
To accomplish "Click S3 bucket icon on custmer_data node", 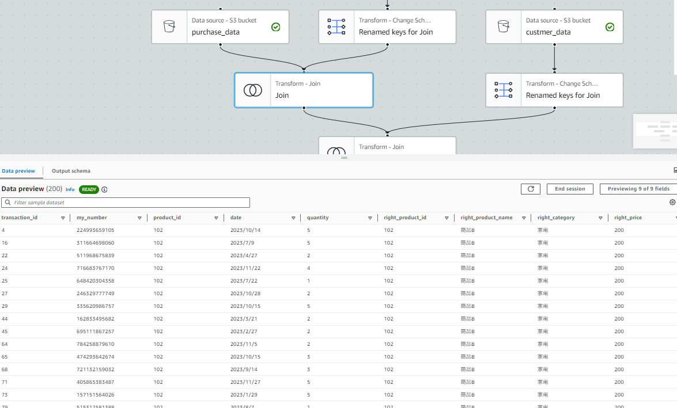I will [504, 26].
